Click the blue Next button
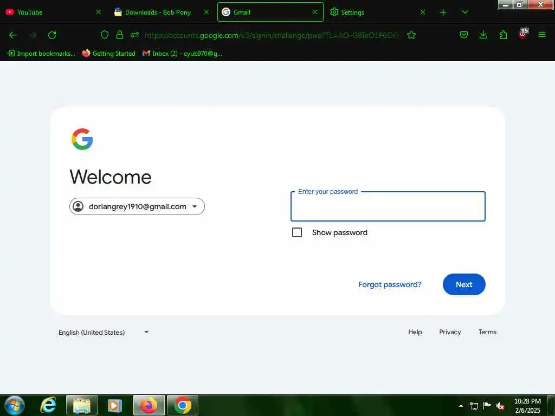Image resolution: width=555 pixels, height=416 pixels. coord(464,284)
